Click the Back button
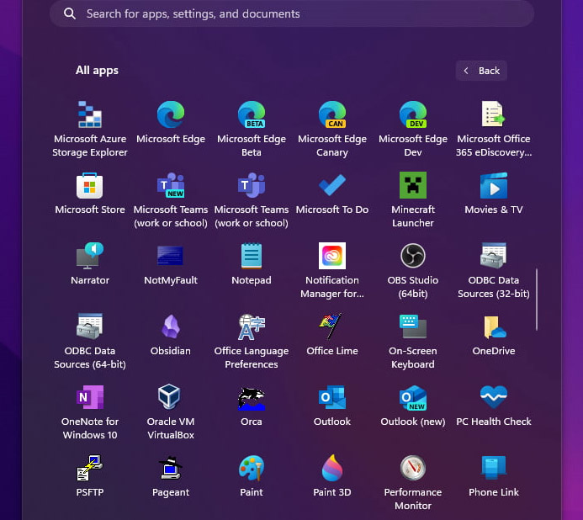583x520 pixels. pyautogui.click(x=482, y=71)
